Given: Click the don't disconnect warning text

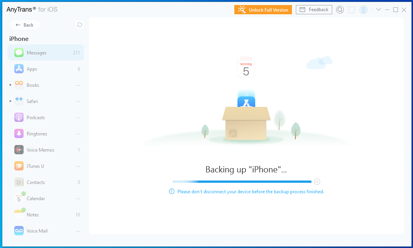Looking at the screenshot, I should click(x=251, y=192).
